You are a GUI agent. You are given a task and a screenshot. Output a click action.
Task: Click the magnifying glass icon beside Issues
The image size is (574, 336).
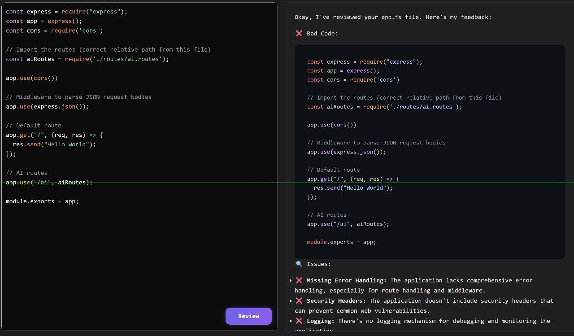[299, 264]
